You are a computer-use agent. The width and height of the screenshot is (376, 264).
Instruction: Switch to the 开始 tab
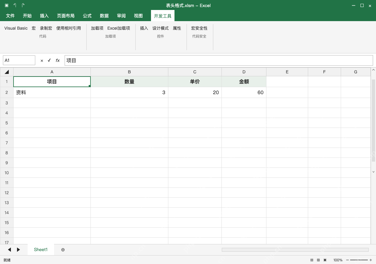pos(27,16)
